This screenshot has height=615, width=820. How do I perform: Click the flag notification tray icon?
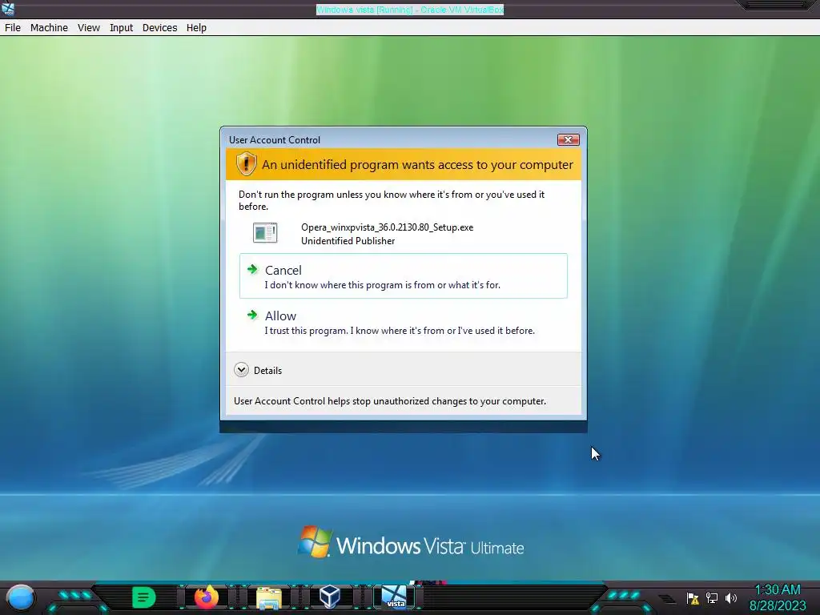pyautogui.click(x=693, y=598)
